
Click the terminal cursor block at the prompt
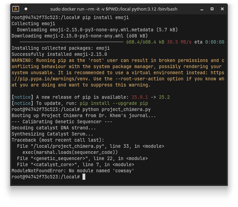pyautogui.click(x=84, y=177)
